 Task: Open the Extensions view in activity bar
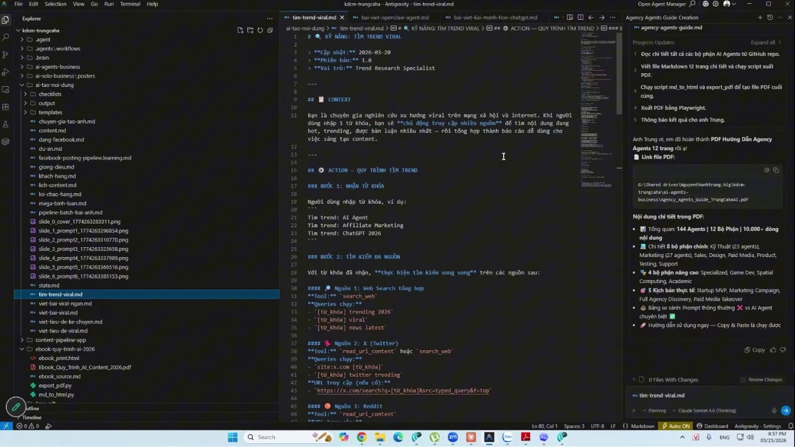[6, 107]
